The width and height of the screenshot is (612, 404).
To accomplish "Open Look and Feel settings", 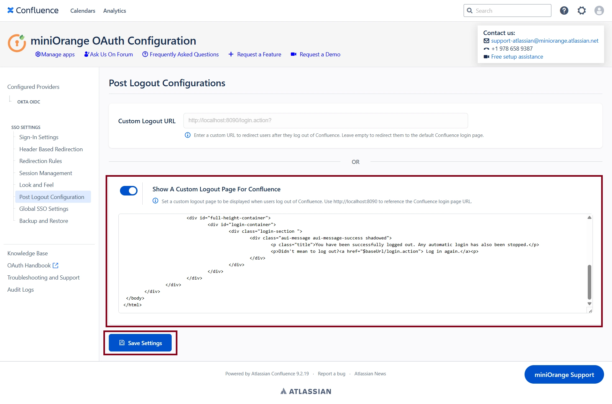I will tap(36, 185).
